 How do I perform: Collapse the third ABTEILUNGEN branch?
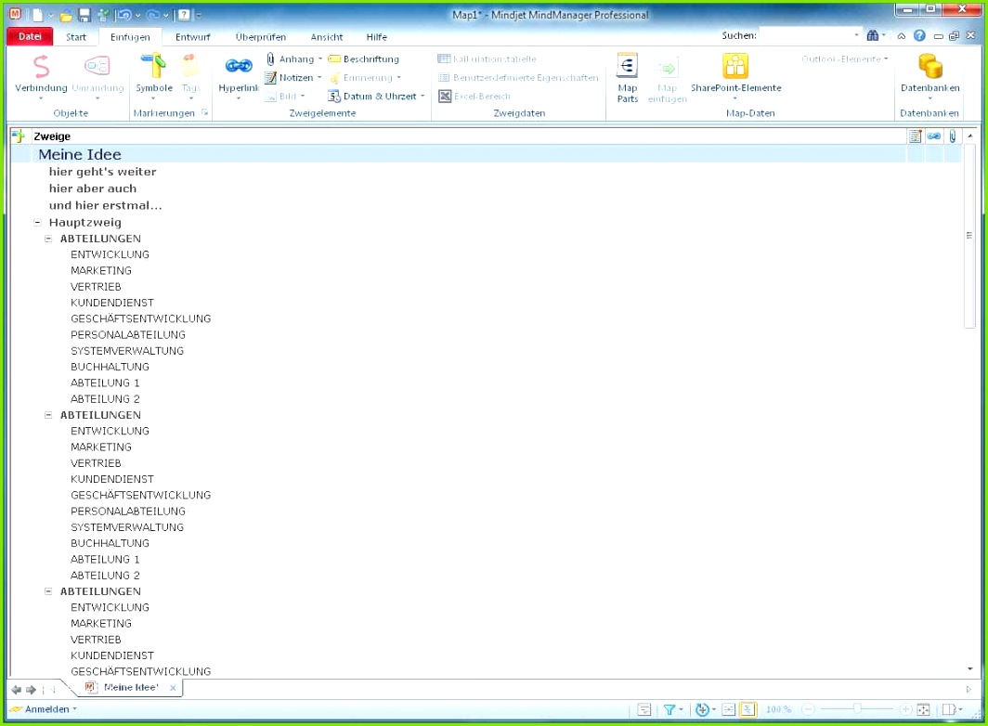(x=48, y=591)
